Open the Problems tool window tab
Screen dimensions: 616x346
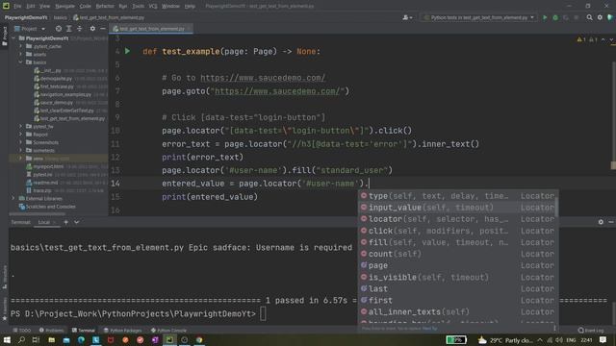point(51,331)
